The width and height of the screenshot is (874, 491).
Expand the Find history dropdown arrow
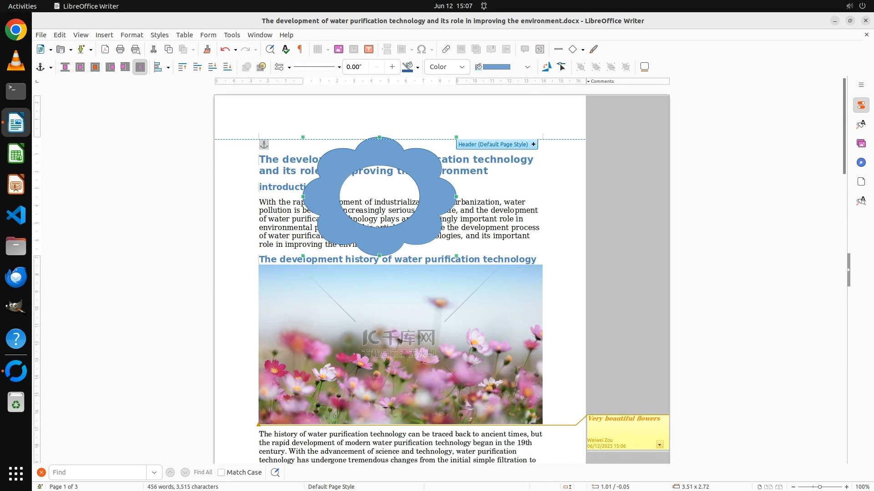click(x=154, y=472)
